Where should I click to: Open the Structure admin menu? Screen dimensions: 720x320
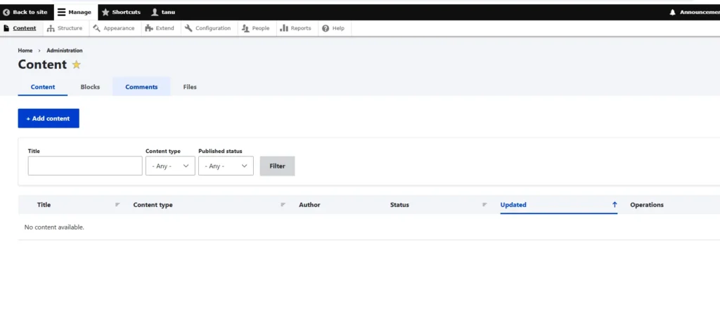[x=65, y=28]
